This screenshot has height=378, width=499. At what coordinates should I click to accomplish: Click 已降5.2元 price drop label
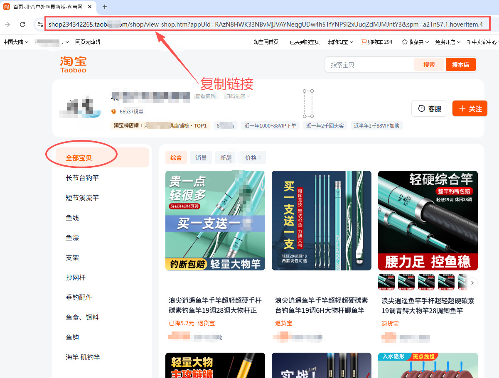coord(182,323)
